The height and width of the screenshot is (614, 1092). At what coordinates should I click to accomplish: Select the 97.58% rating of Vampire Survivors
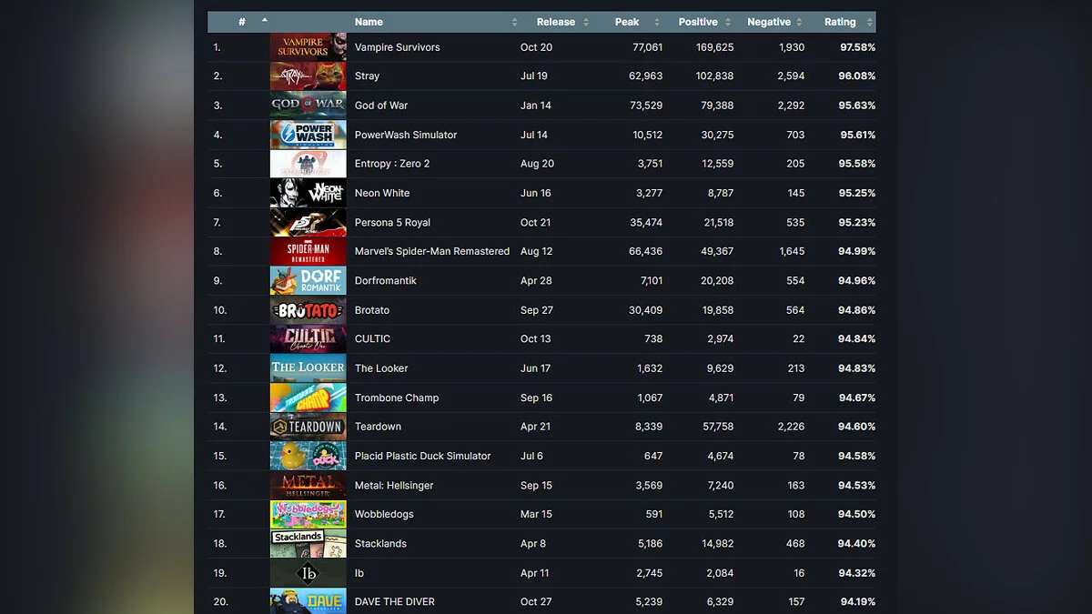856,47
